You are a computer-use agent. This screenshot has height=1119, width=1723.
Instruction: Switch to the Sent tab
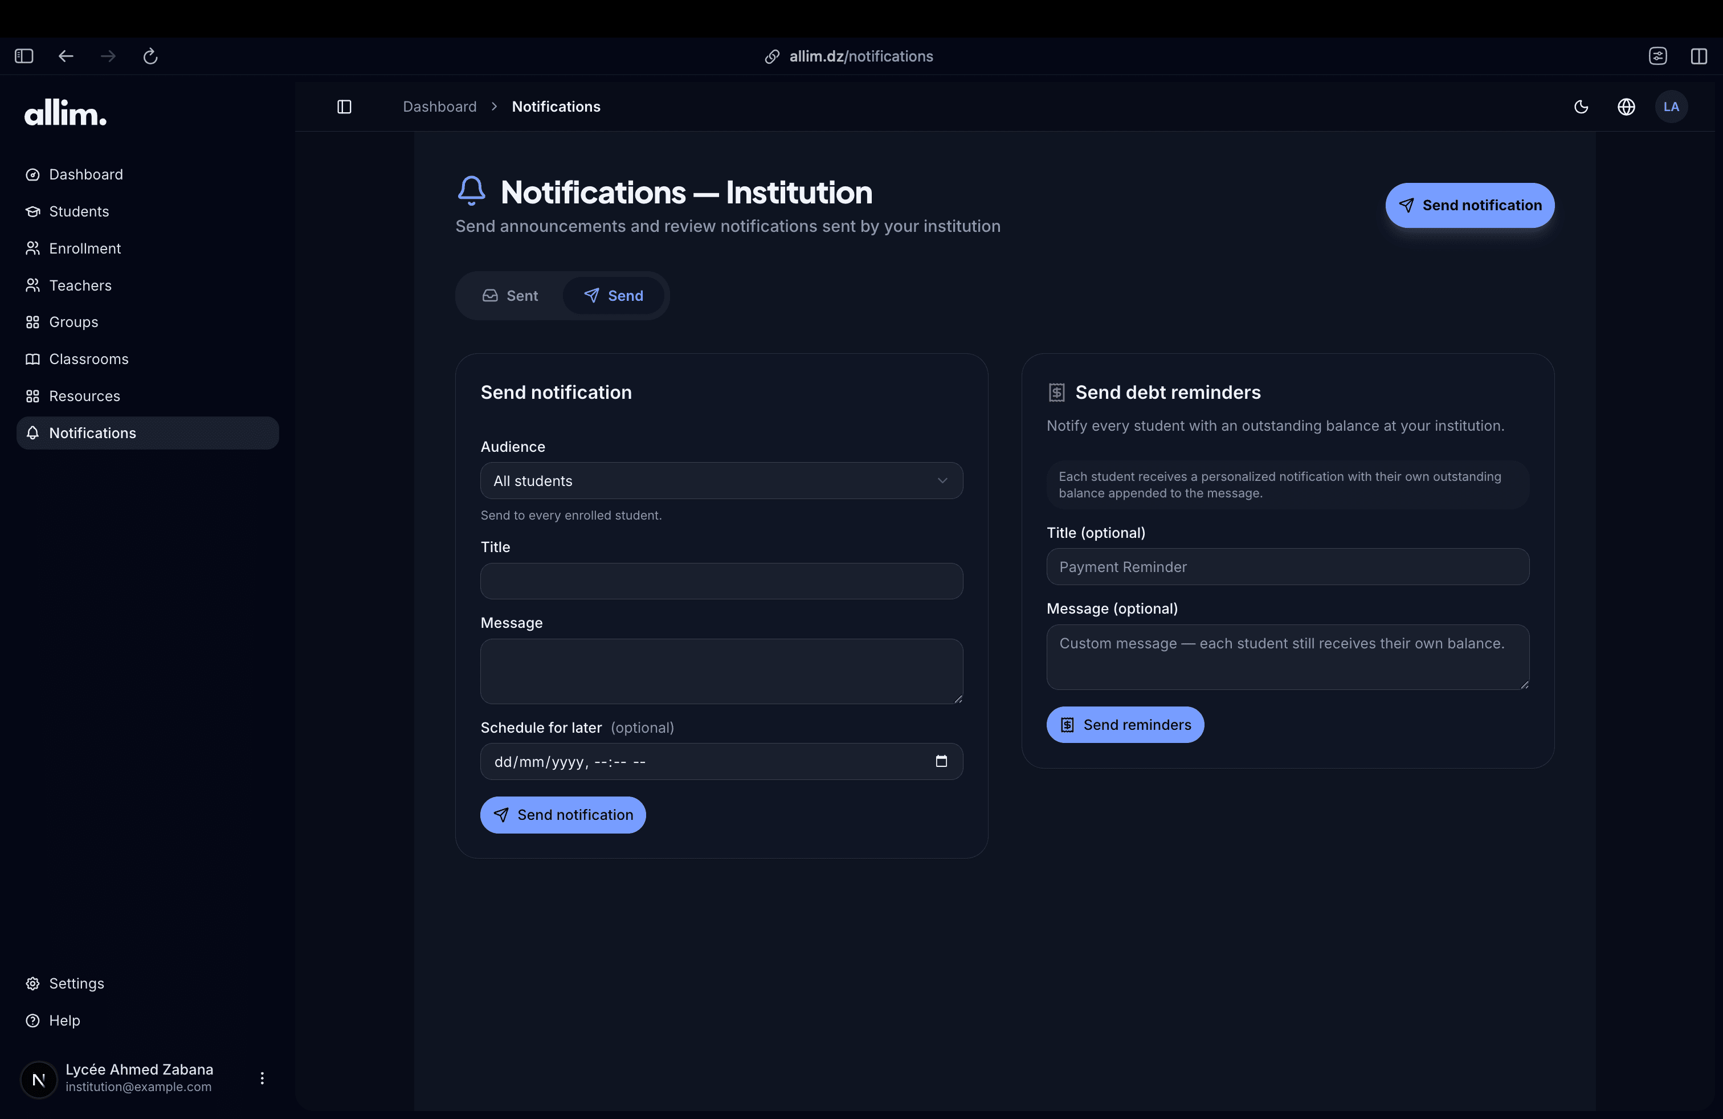coord(511,295)
